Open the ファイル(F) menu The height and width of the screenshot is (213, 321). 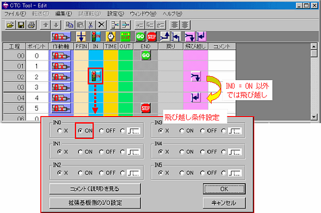tap(15, 14)
